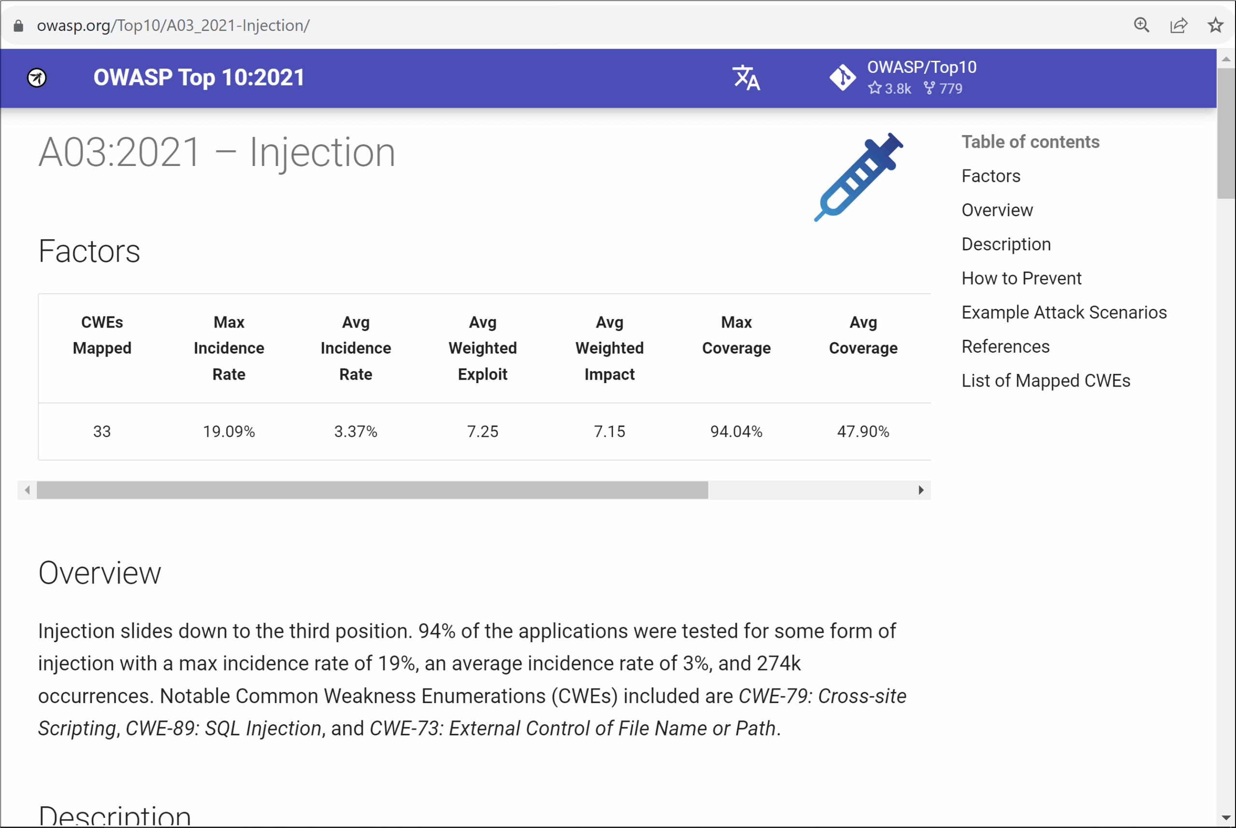
Task: Bookmark this page with the star icon
Action: 1215,25
